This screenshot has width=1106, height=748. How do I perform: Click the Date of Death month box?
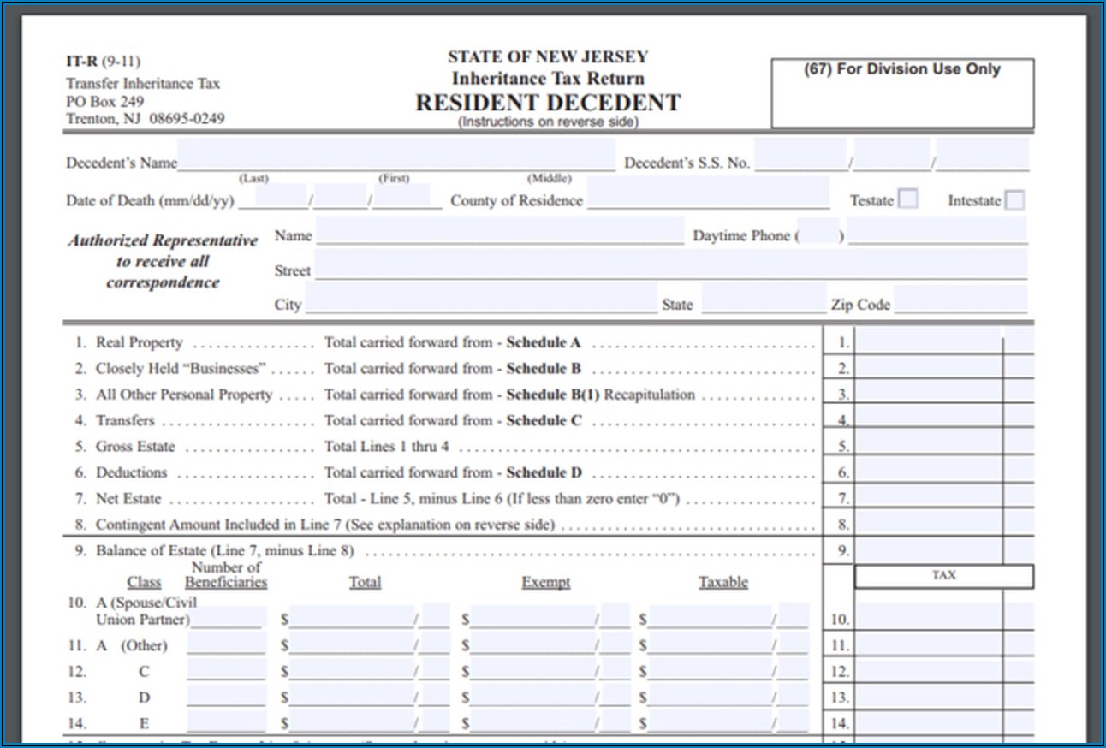[x=281, y=198]
